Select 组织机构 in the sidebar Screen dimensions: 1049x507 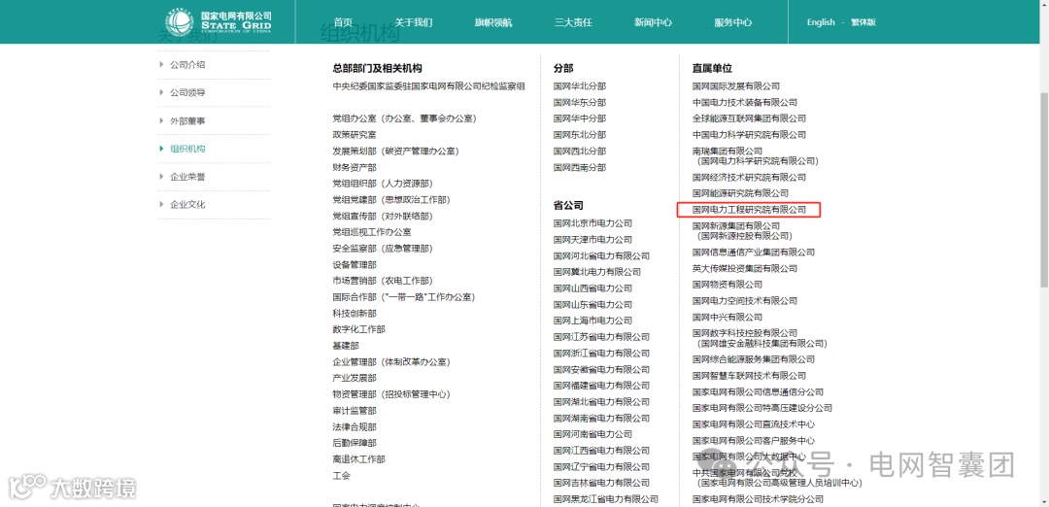[x=187, y=149]
